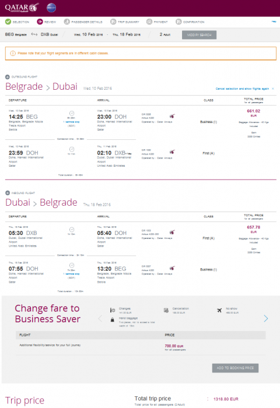
Task: Click the No show airplane icon
Action: 219,310
